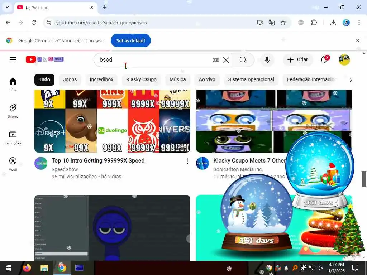367x275 pixels.
Task: Open the Top 10 Intro video thumbnail
Action: point(112,121)
